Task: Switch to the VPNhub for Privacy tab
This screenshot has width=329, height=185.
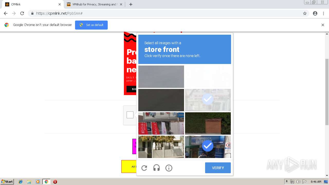Action: point(94,4)
